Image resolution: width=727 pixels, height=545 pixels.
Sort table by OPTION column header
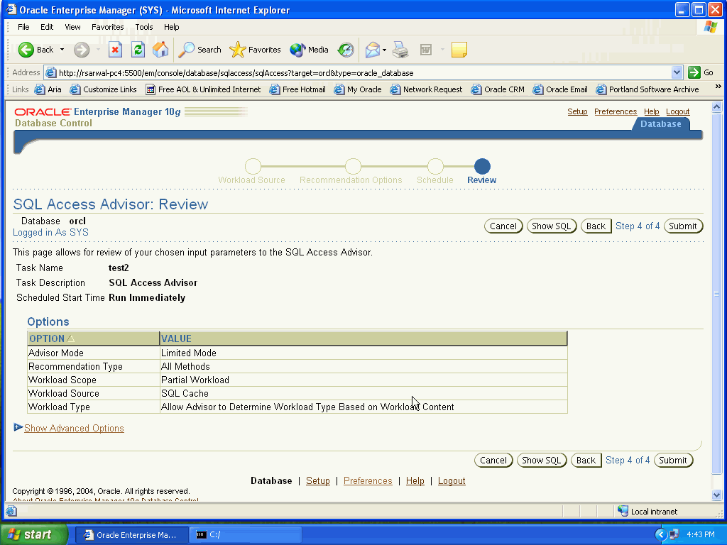[47, 338]
